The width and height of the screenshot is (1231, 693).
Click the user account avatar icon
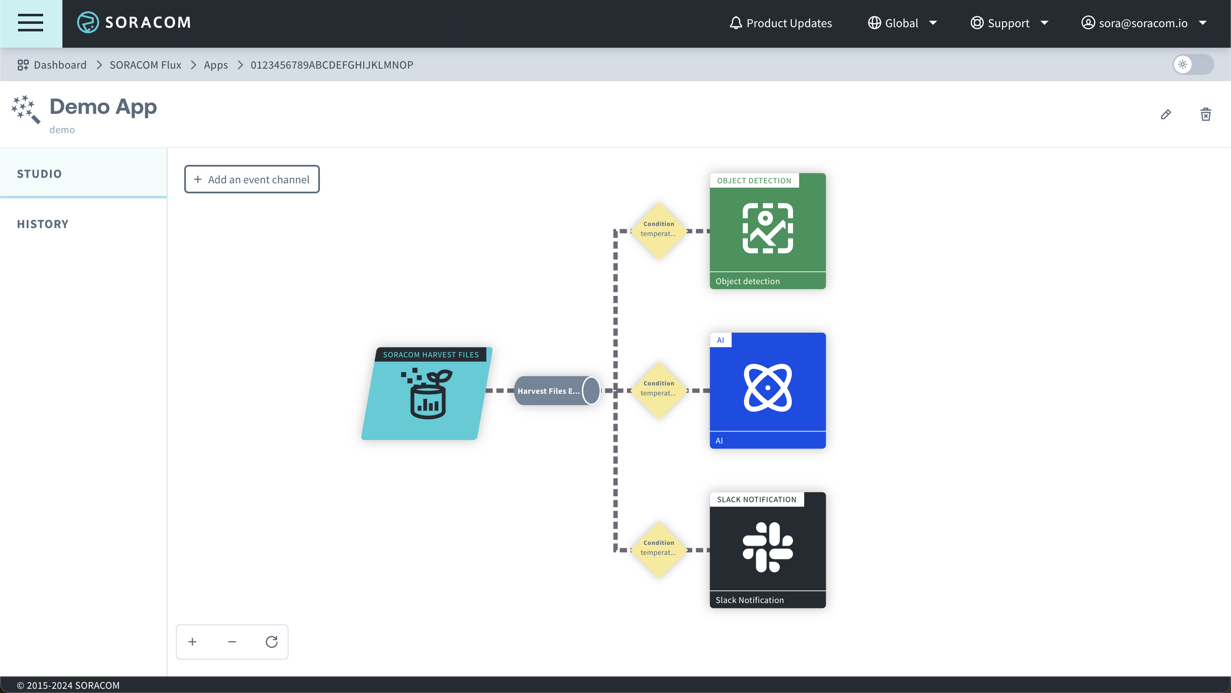pos(1088,23)
